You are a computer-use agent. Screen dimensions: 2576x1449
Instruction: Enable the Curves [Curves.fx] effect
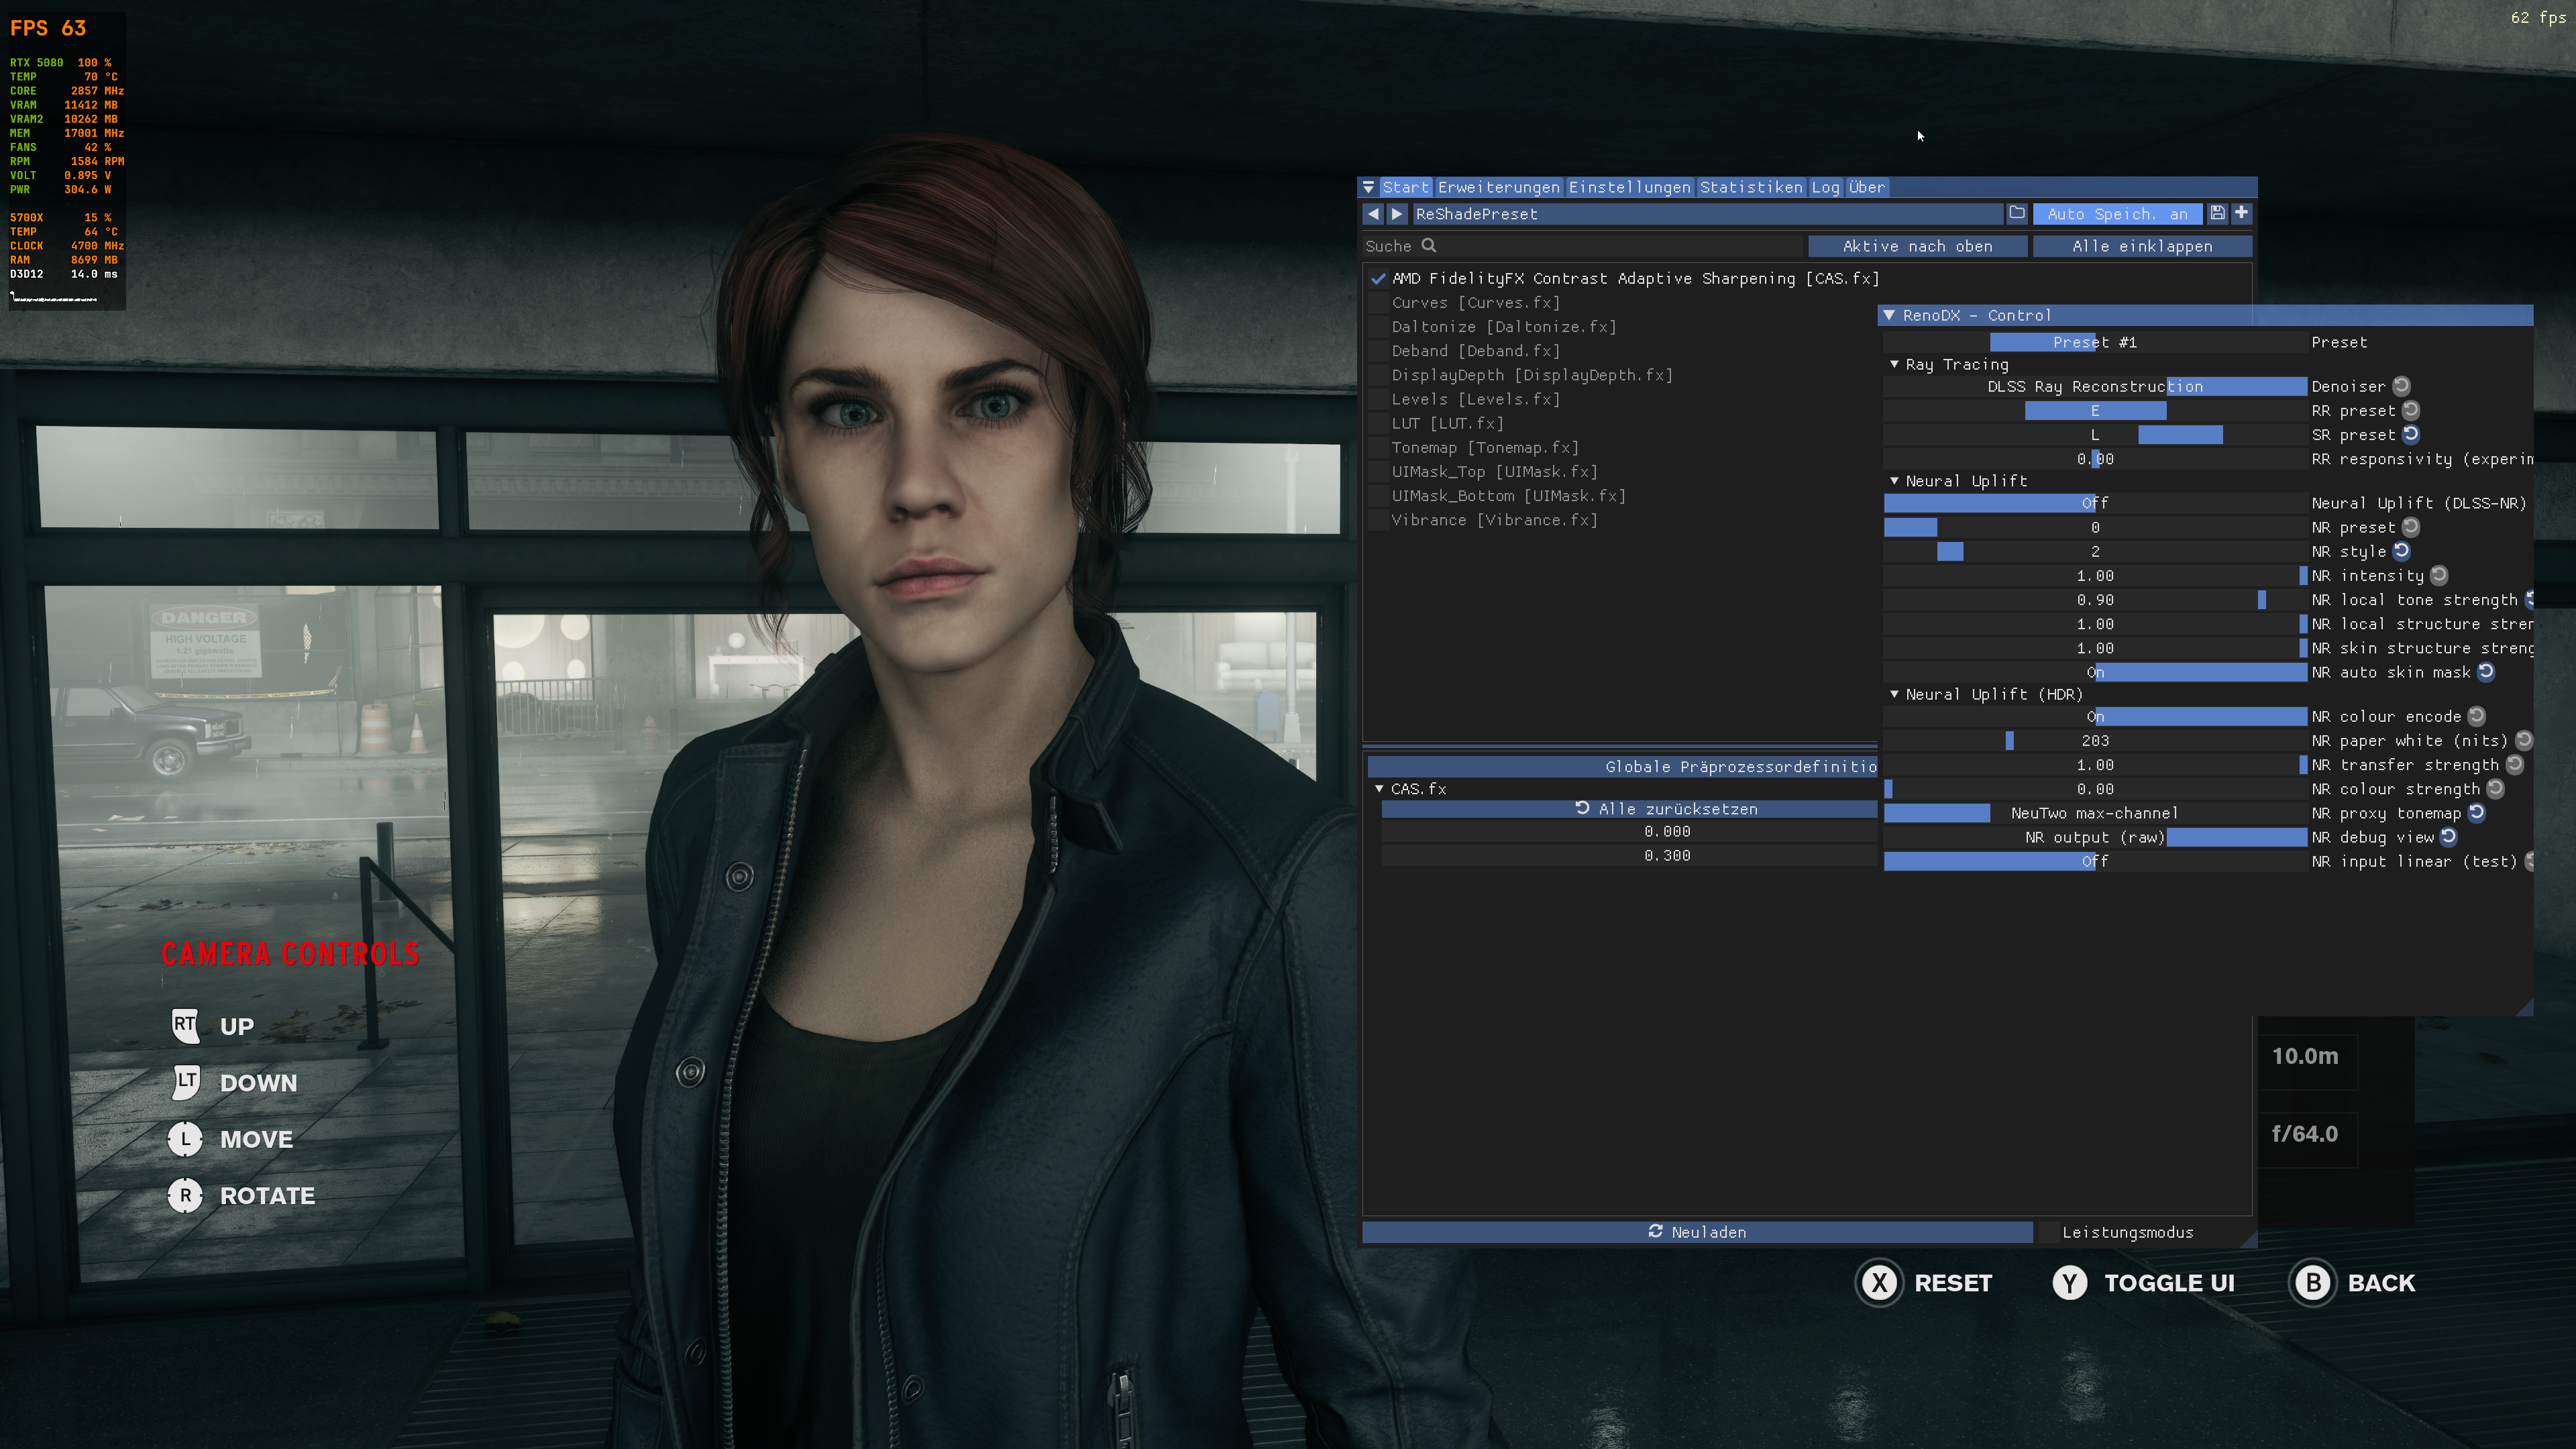tap(1377, 303)
